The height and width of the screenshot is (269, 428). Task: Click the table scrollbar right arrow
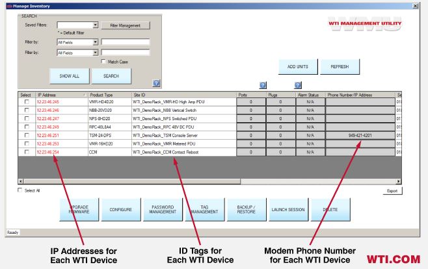399,181
